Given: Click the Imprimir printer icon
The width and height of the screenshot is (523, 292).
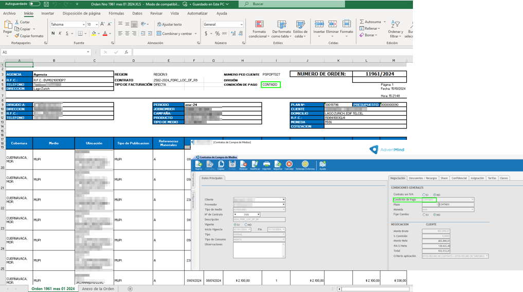Looking at the screenshot, I should coord(266,165).
